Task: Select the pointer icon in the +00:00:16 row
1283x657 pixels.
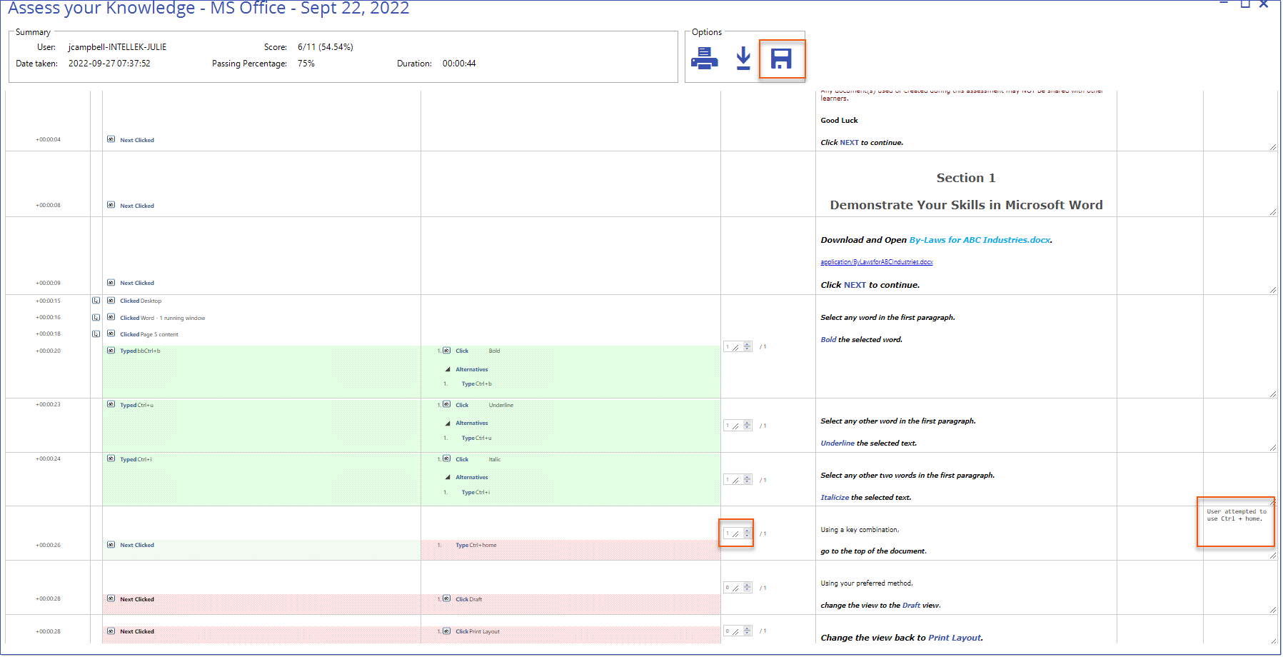Action: coord(96,317)
